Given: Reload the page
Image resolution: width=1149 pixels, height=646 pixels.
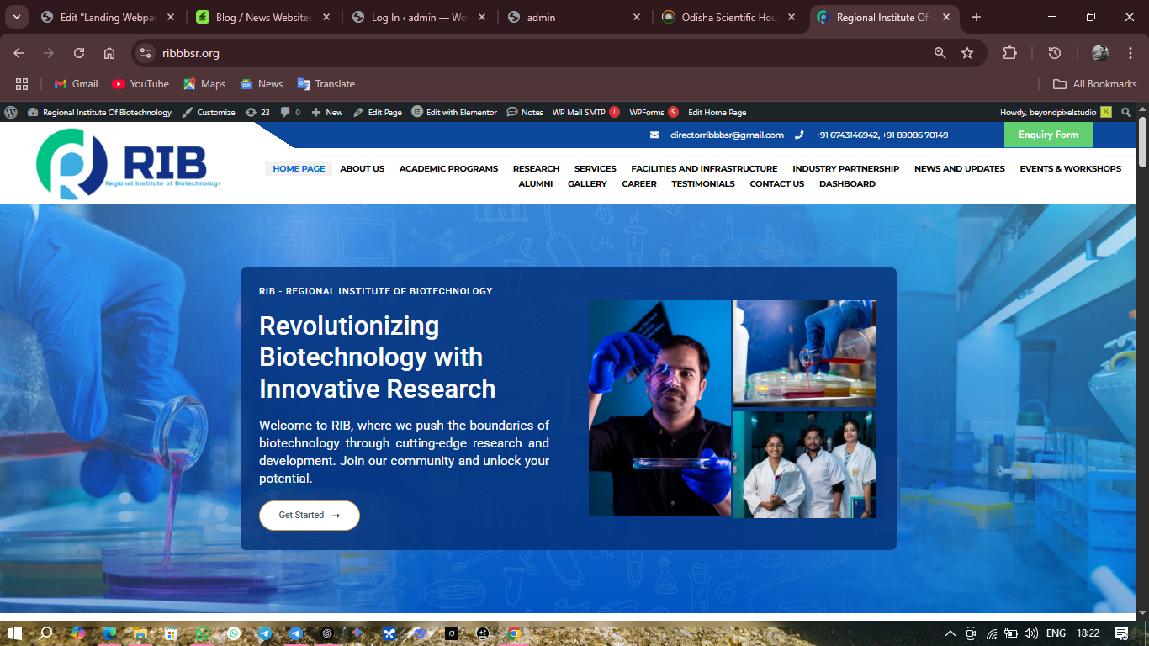Looking at the screenshot, I should point(79,53).
